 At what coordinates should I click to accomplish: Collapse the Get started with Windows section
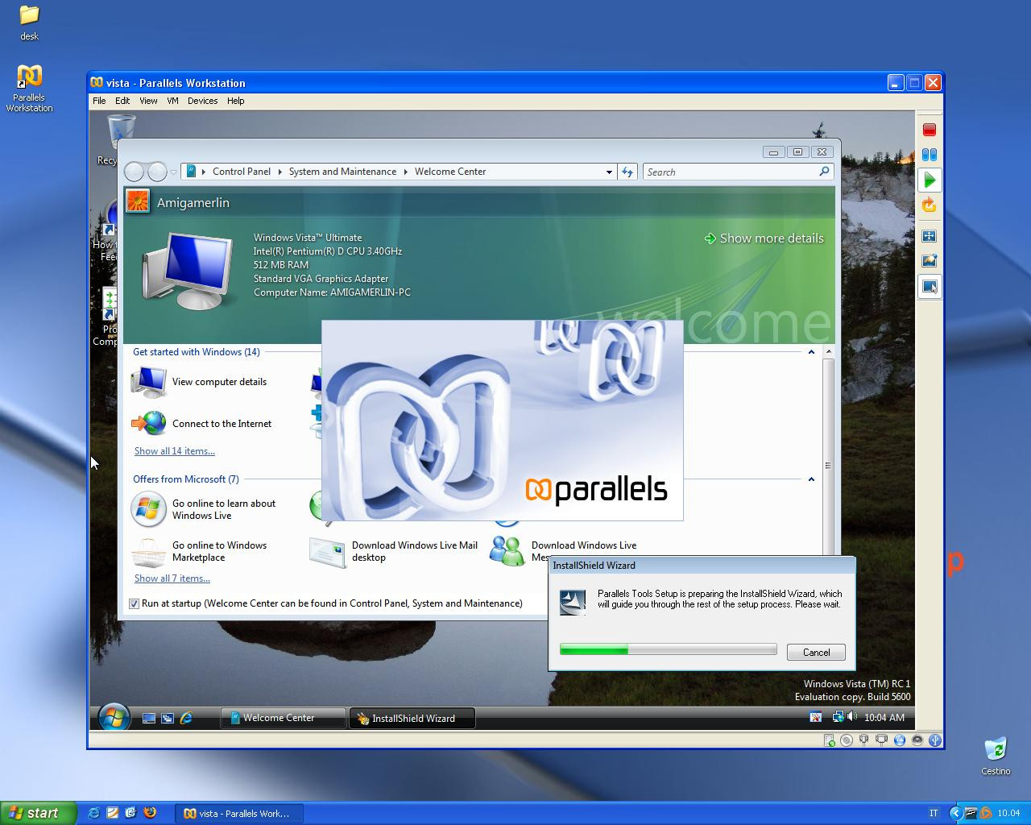coord(811,352)
